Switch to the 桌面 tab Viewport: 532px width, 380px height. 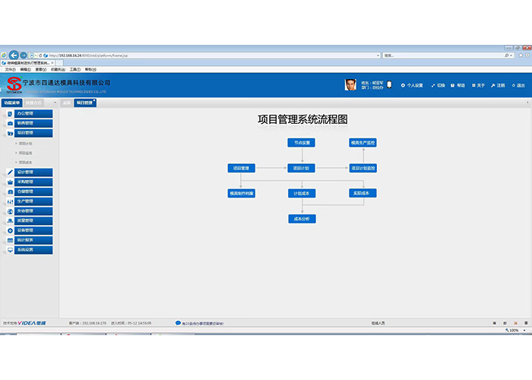[66, 102]
